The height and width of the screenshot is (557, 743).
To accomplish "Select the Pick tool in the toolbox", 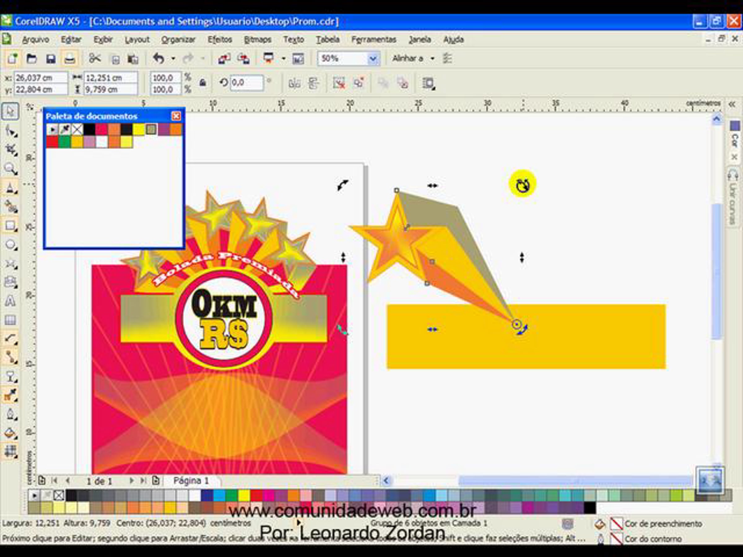I will coord(10,111).
